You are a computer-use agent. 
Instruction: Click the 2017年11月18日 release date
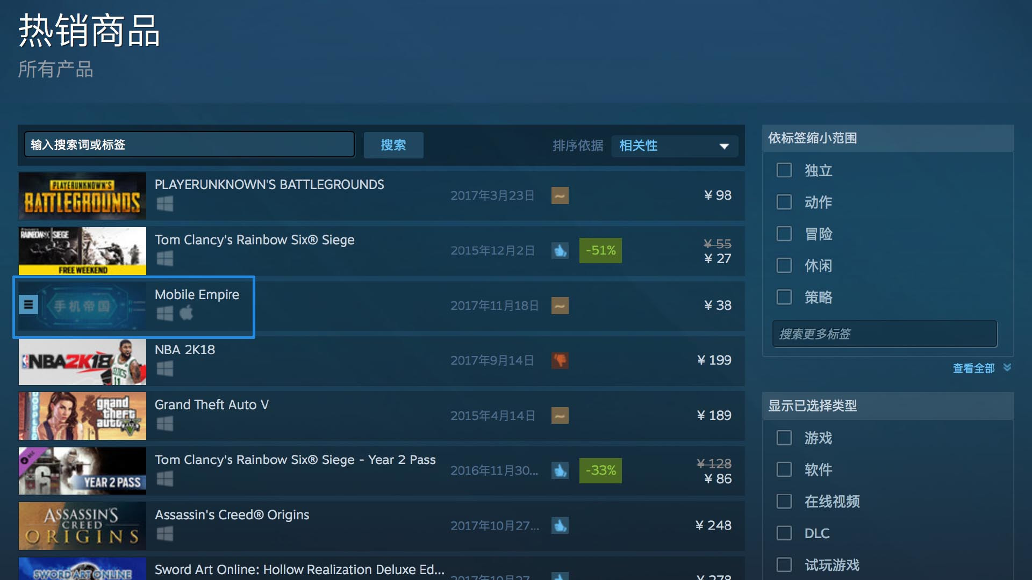click(x=494, y=306)
